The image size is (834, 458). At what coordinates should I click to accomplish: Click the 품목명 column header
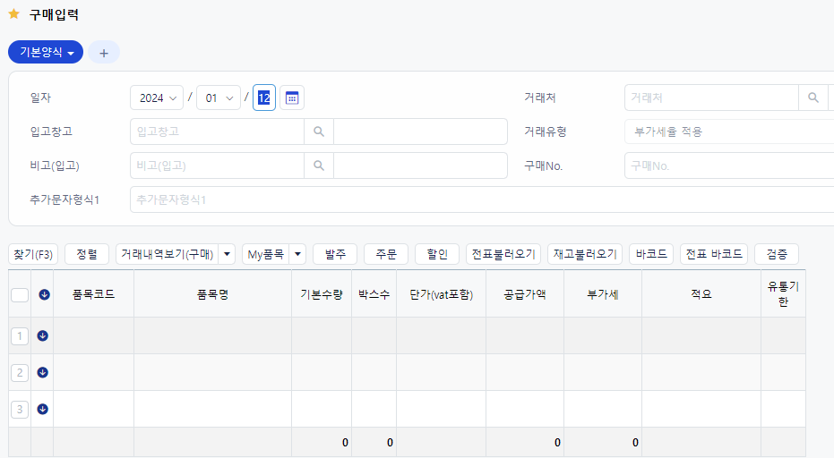213,294
